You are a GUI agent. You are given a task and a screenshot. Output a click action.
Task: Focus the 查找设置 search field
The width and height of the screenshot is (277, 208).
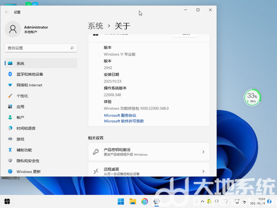pos(41,48)
